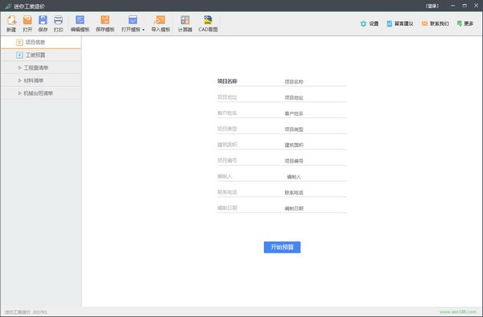
Task: Click the 导入模板 icon
Action: (160, 23)
